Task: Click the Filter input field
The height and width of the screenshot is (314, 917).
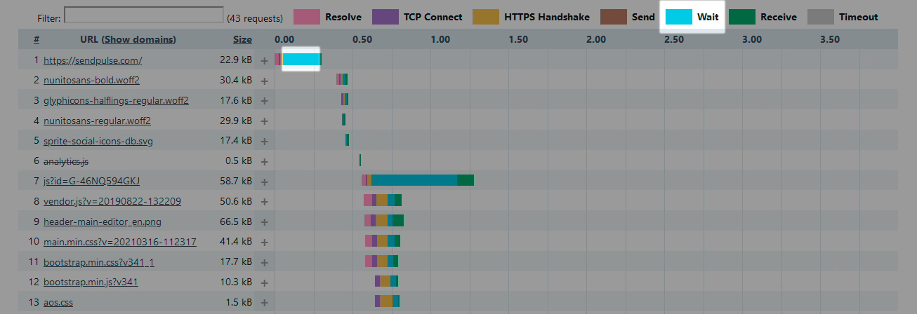Action: coord(144,15)
